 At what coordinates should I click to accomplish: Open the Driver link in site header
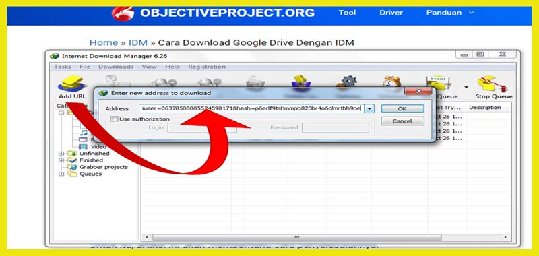(391, 13)
